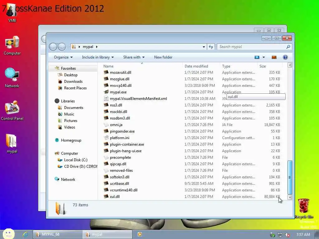Select the omni.ja file icon

pos(106,124)
